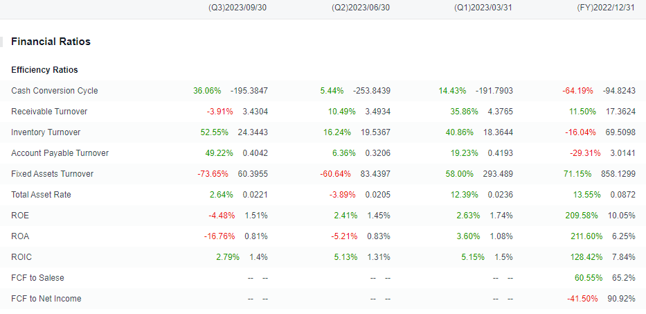
Task: Select Account Payable Turnover value 0.3206
Action: click(378, 153)
